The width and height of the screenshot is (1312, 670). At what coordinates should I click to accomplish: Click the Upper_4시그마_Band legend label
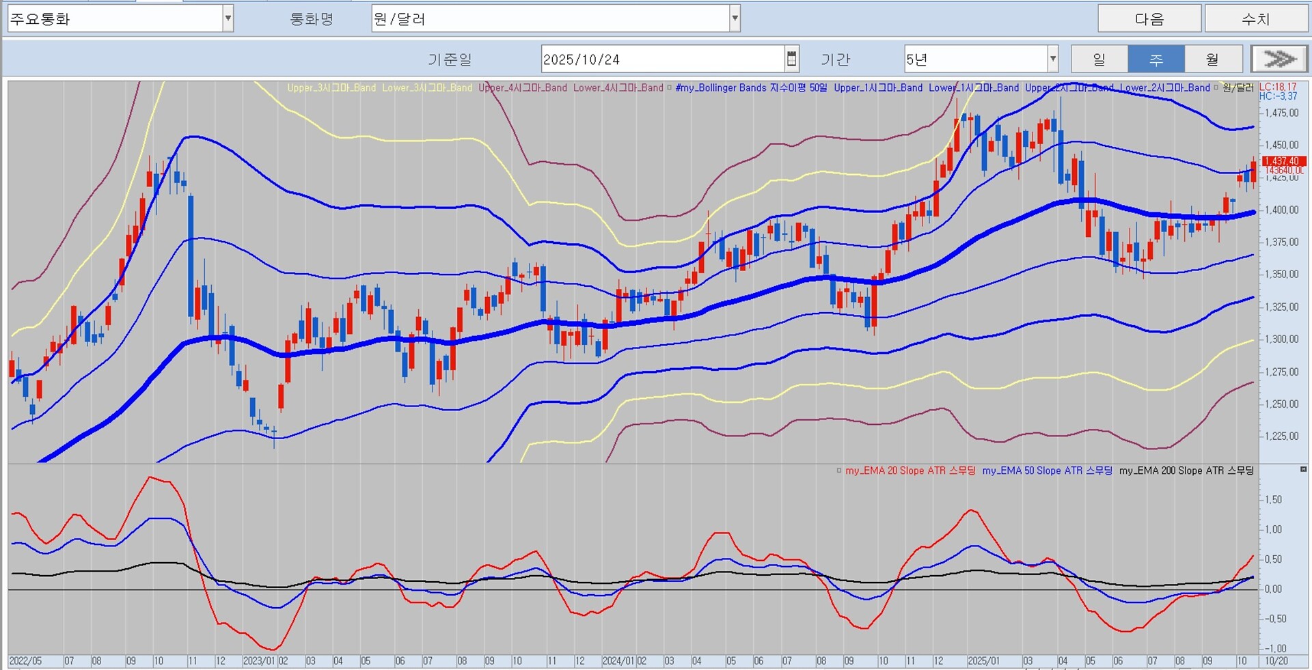pos(523,87)
